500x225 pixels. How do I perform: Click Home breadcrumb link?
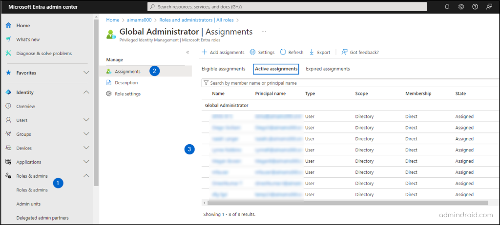113,20
